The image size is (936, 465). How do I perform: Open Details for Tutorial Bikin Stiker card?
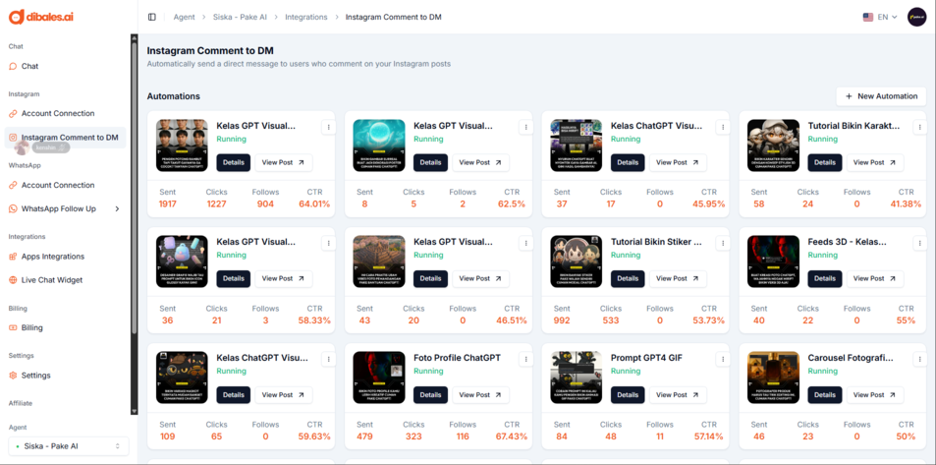[x=628, y=278]
